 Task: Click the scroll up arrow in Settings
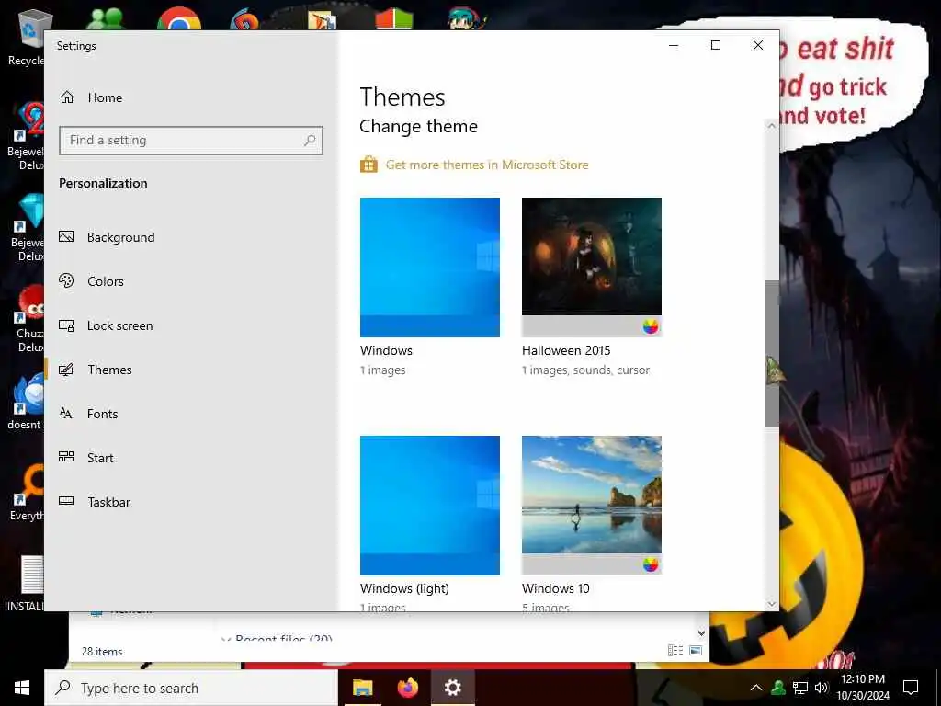click(772, 126)
